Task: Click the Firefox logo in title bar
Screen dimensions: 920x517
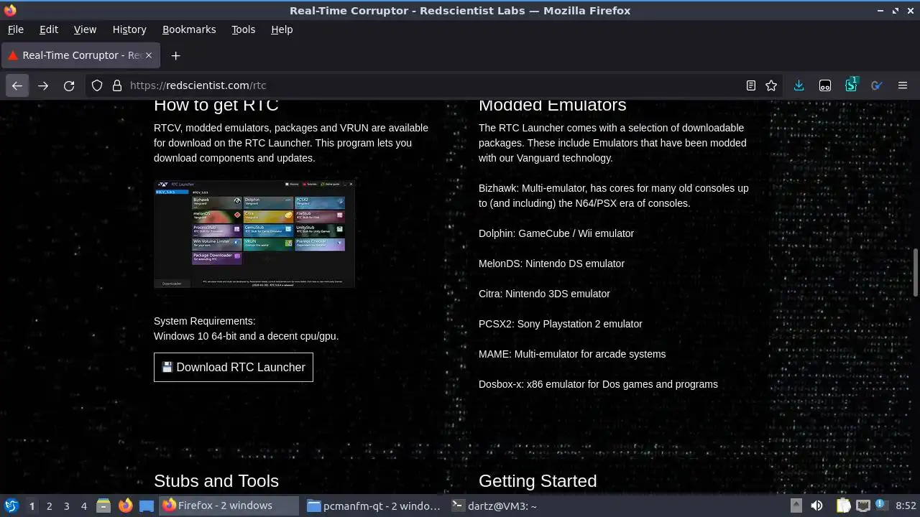Action: [x=10, y=11]
